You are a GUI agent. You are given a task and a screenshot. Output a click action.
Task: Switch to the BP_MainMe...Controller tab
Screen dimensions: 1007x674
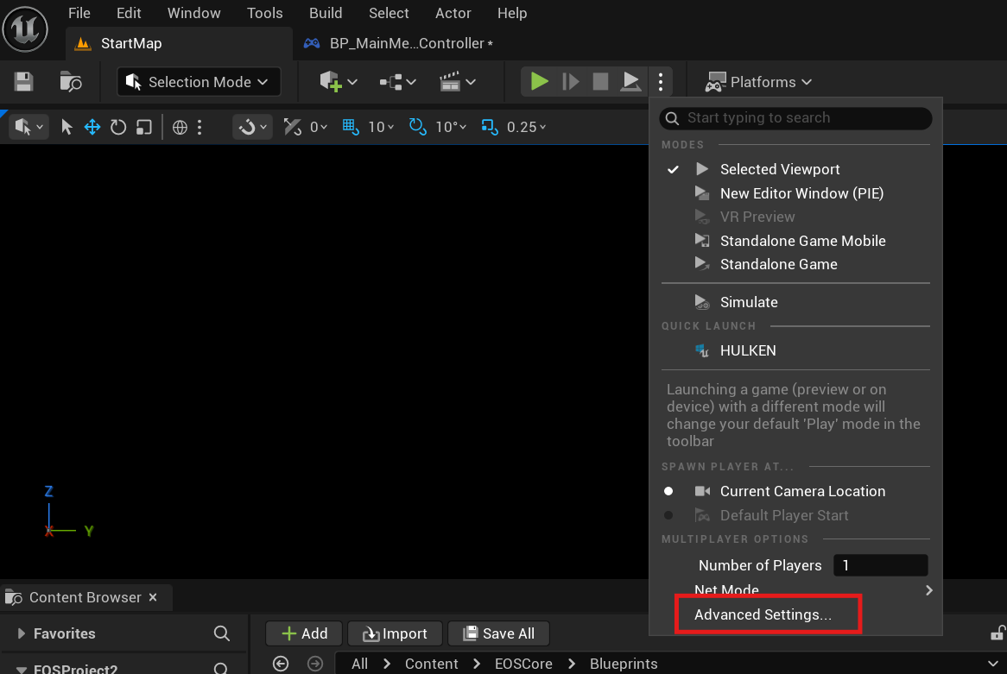(x=406, y=43)
